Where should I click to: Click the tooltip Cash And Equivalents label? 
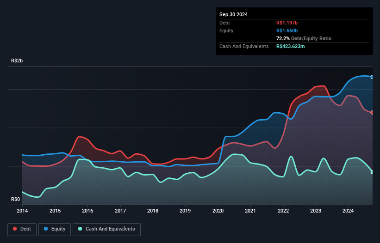(x=244, y=46)
